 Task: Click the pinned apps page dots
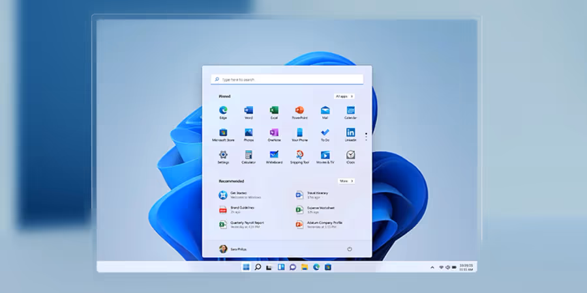pos(366,137)
